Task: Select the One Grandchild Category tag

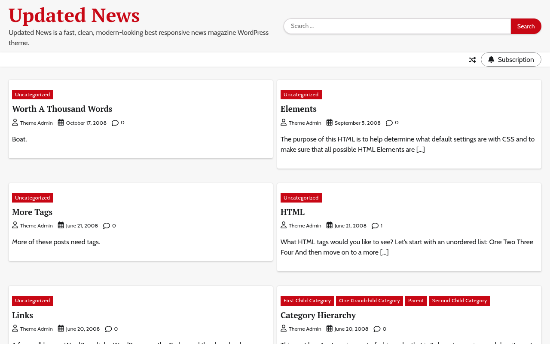Action: (370, 301)
